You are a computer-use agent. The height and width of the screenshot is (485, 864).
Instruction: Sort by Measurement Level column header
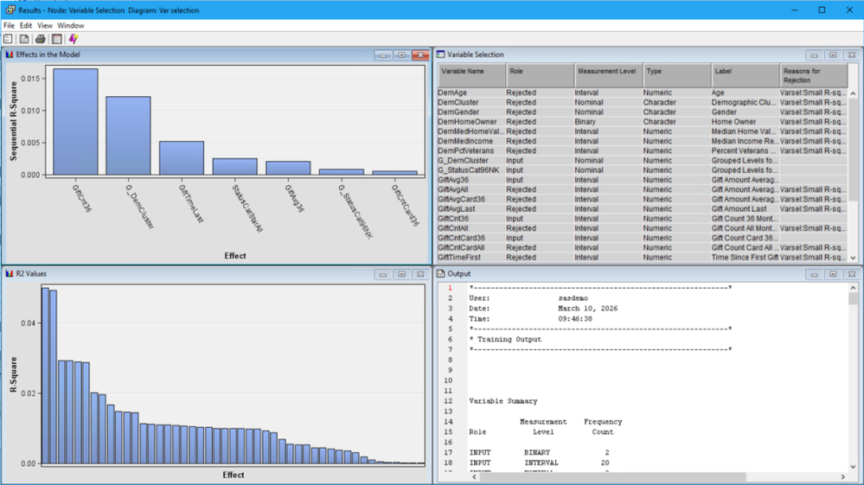click(608, 75)
